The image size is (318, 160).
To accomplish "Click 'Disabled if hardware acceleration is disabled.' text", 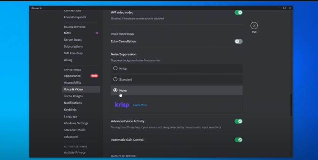I will [137, 18].
